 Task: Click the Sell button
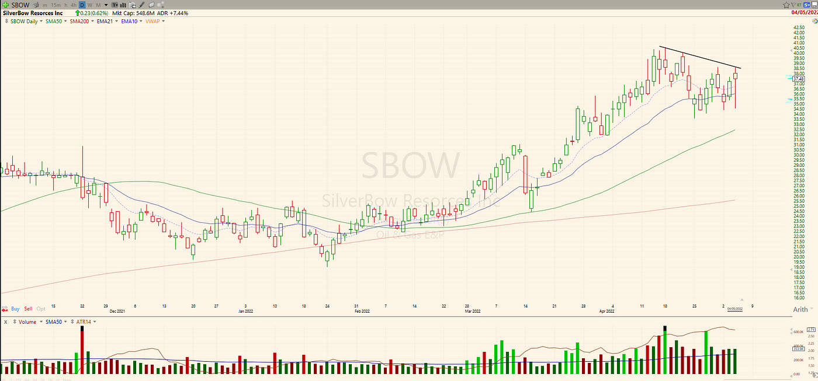pos(28,309)
